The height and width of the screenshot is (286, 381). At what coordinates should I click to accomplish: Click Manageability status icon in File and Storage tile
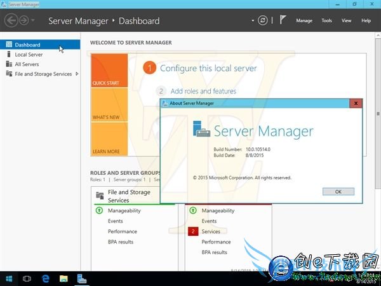point(99,210)
